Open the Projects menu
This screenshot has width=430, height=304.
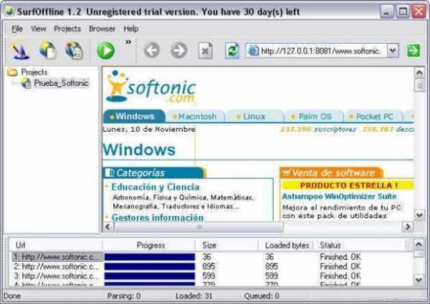tap(67, 29)
